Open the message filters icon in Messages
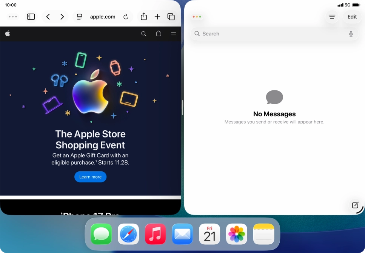 (x=332, y=17)
